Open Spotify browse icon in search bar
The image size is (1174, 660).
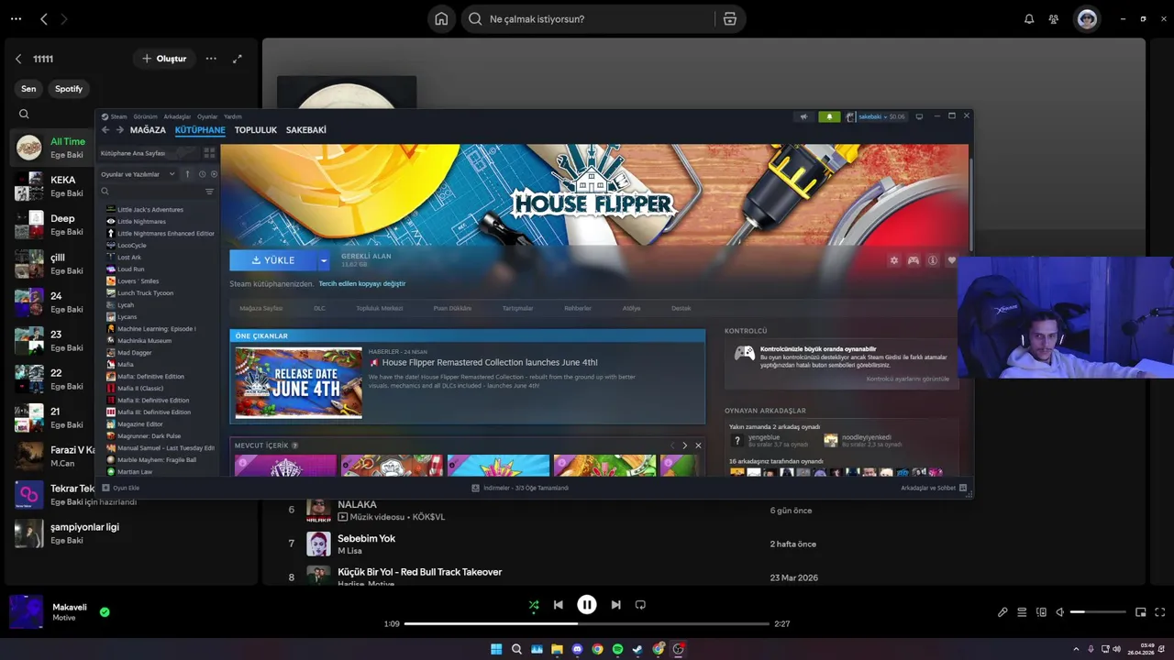(730, 19)
